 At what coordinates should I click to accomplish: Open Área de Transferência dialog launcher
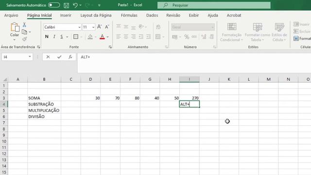(x=38, y=47)
